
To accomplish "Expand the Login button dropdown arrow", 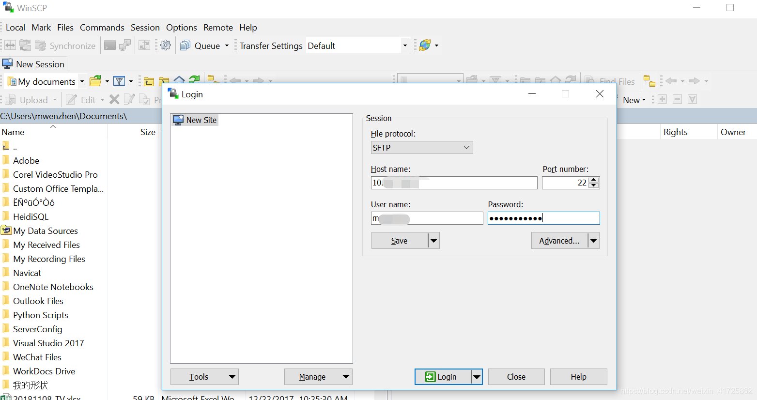I will click(x=477, y=377).
